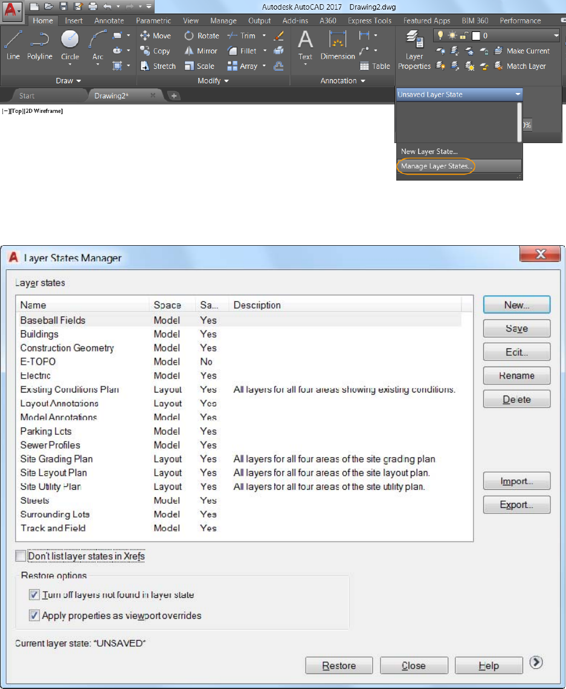566x689 pixels.
Task: Open the Undo history dropdown arrow
Action: tap(118, 7)
